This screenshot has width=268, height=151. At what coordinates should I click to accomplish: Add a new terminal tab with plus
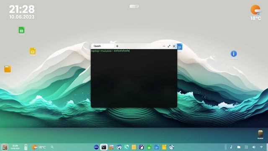[117, 46]
